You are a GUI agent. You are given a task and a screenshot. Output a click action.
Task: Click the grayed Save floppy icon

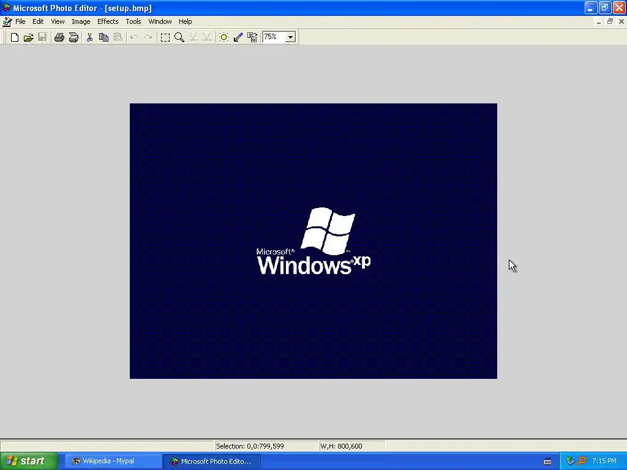pos(42,37)
